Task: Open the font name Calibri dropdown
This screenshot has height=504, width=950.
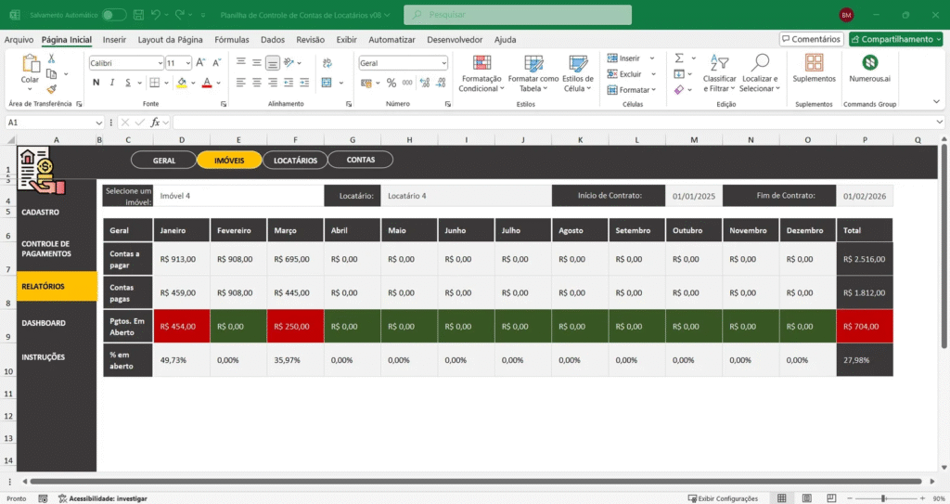Action: [159, 63]
